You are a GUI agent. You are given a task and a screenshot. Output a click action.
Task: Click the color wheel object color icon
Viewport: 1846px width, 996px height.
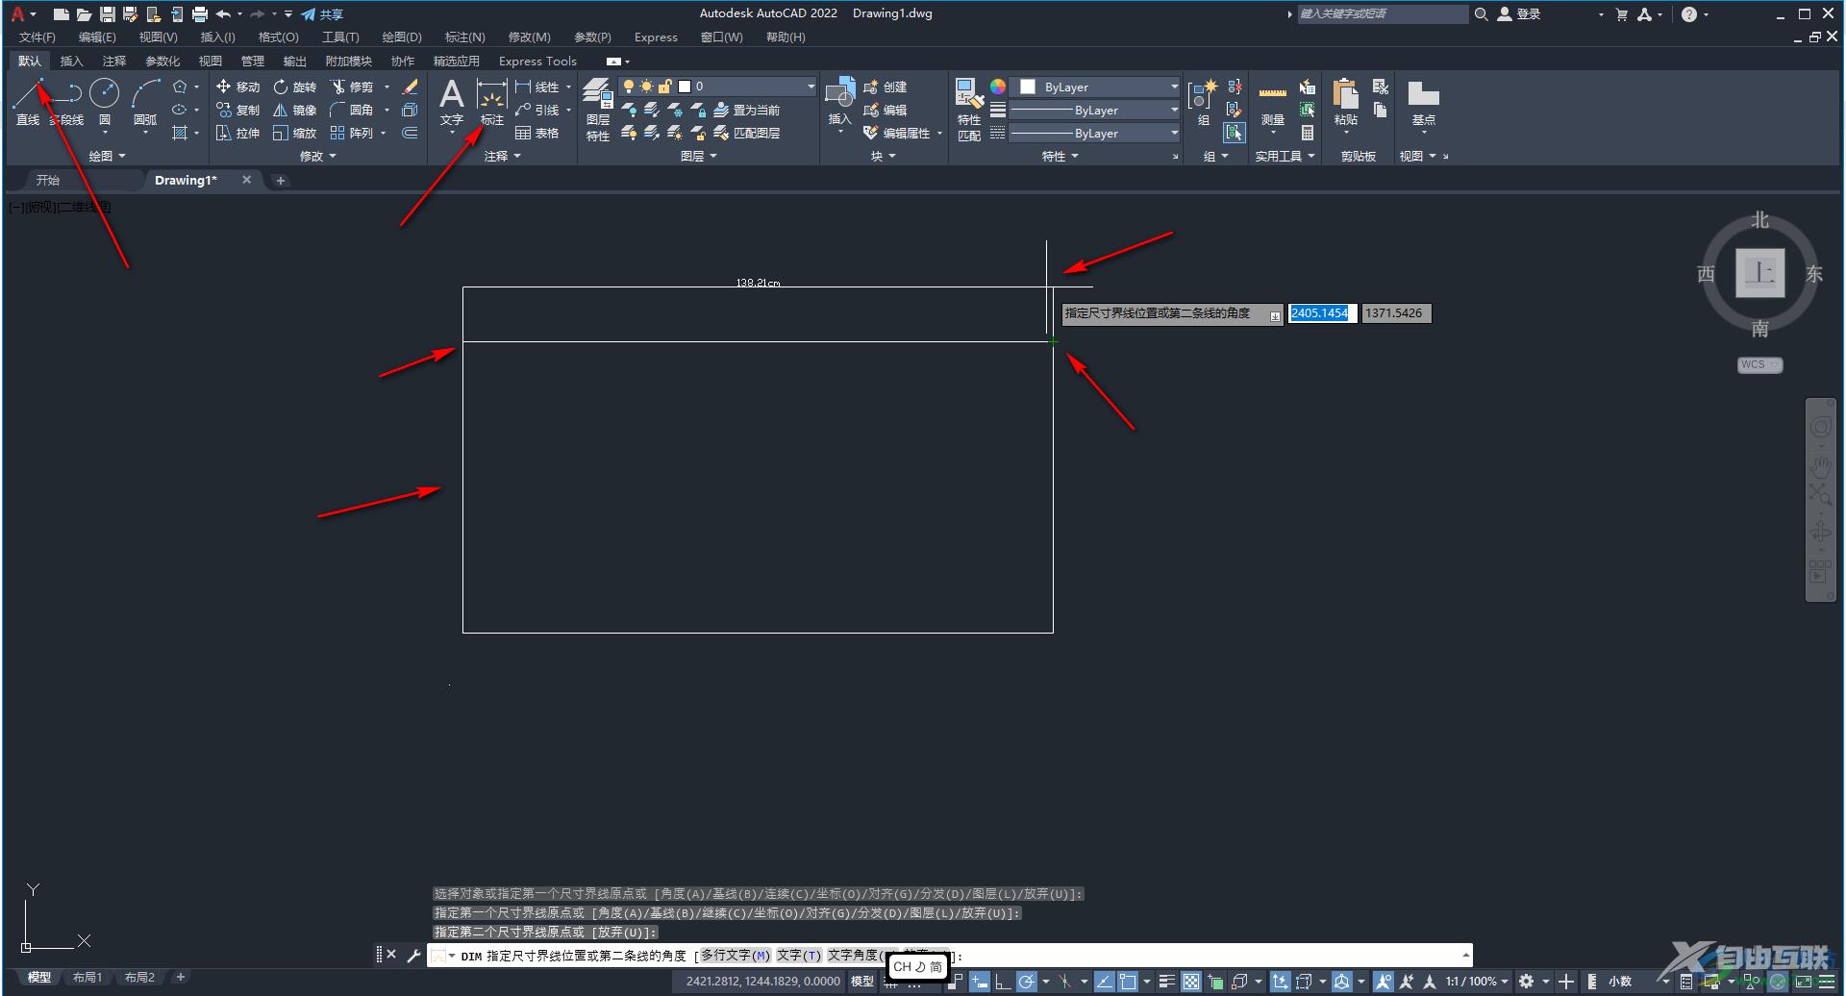(998, 87)
